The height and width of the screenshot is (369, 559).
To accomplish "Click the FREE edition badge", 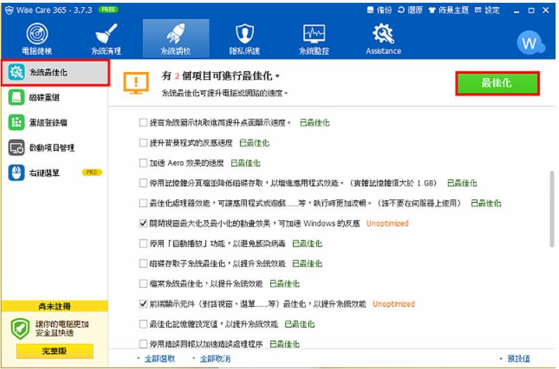I will (x=108, y=10).
